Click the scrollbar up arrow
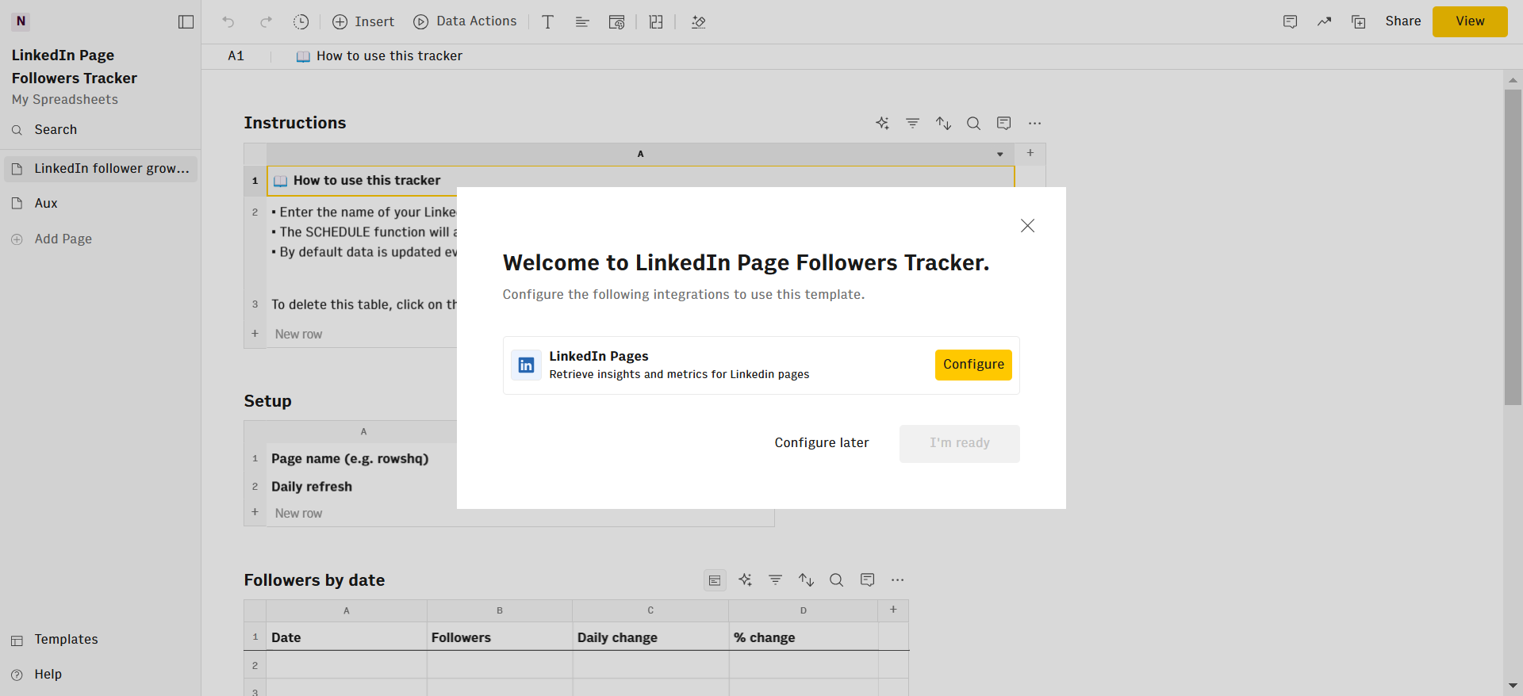Screen dimensions: 1523x696 1513,80
